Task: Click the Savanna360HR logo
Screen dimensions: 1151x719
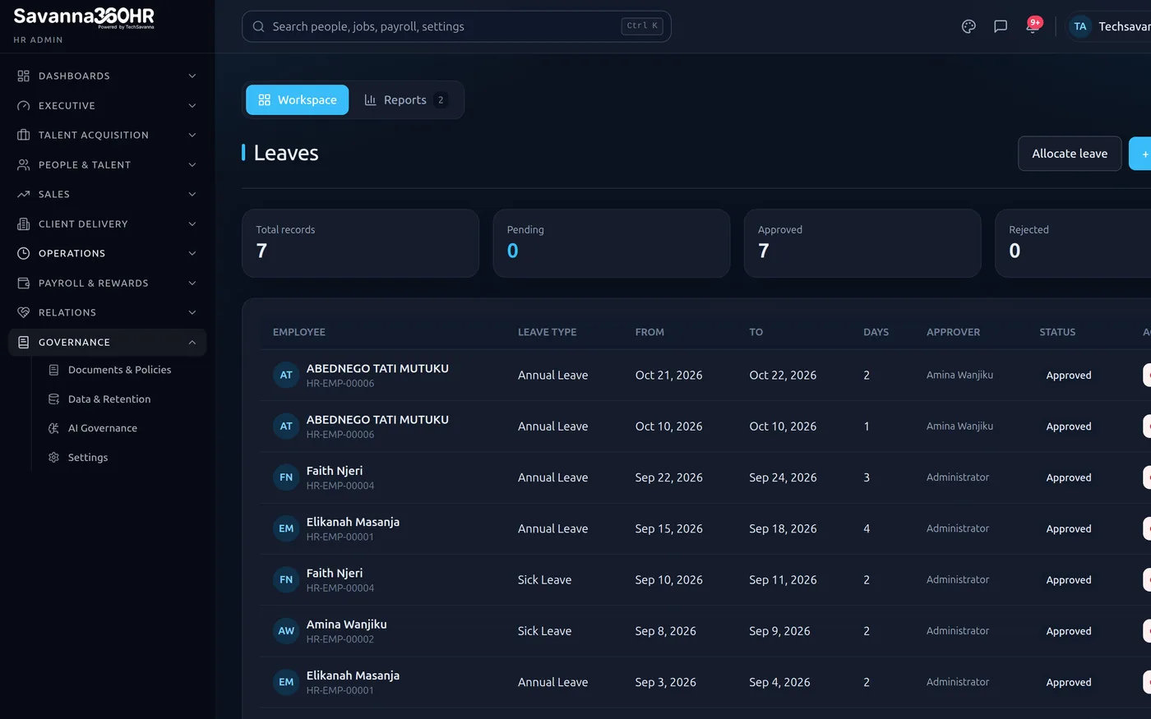Action: click(x=84, y=17)
